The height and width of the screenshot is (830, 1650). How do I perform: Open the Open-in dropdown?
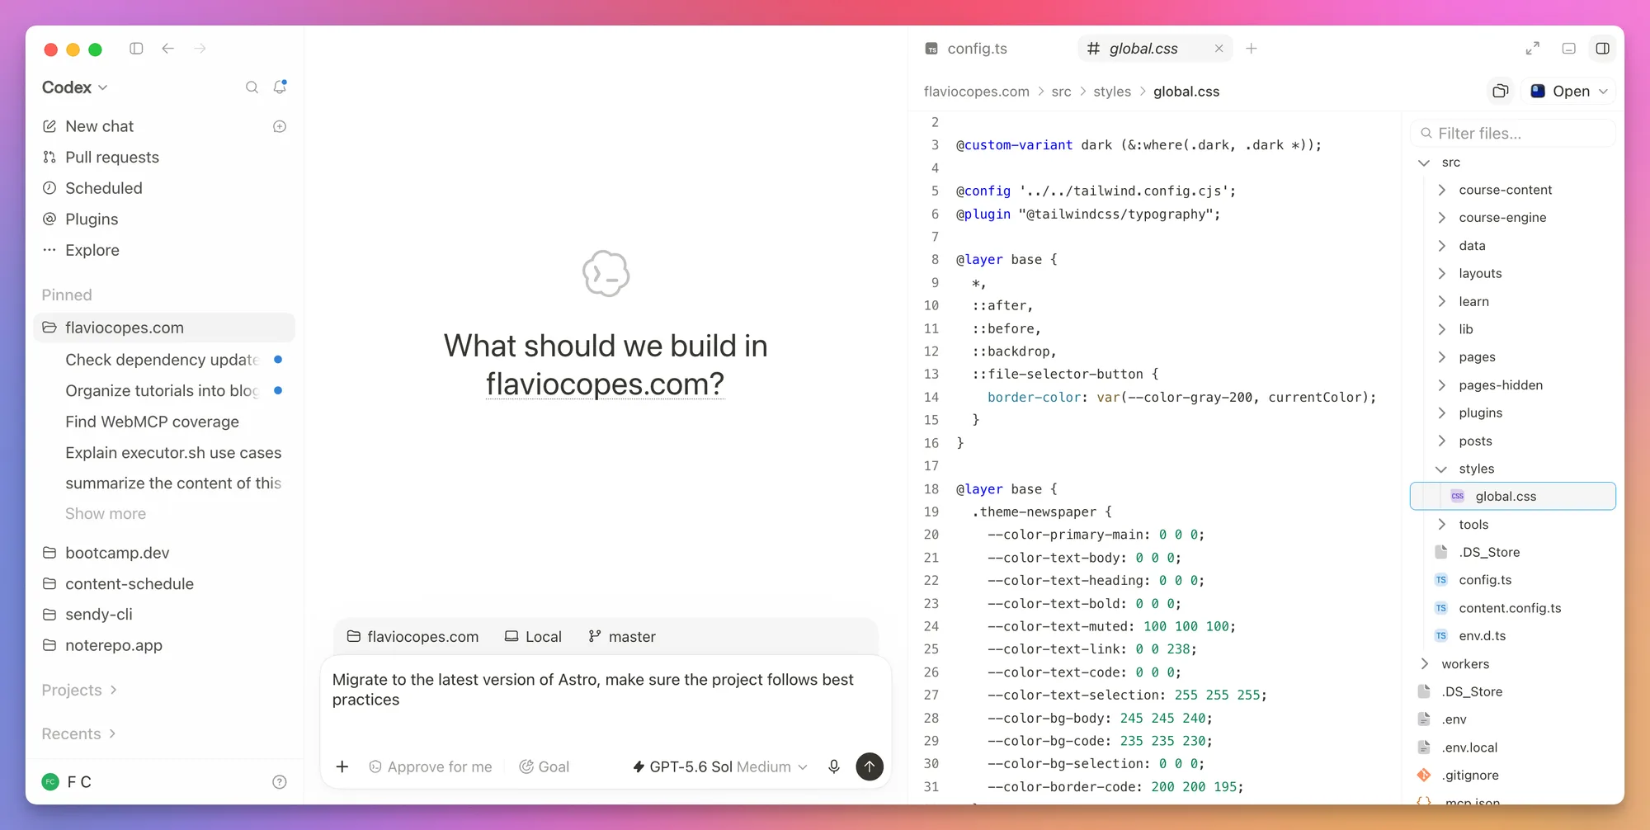coord(1568,91)
